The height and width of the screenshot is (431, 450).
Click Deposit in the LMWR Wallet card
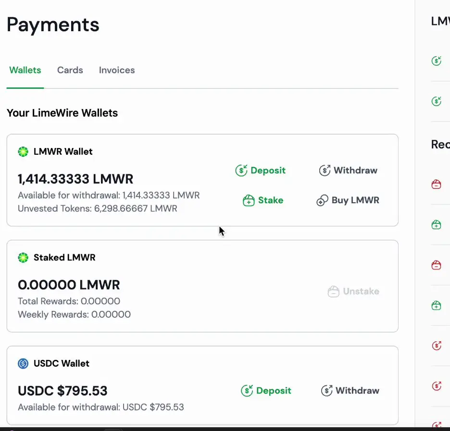point(260,171)
